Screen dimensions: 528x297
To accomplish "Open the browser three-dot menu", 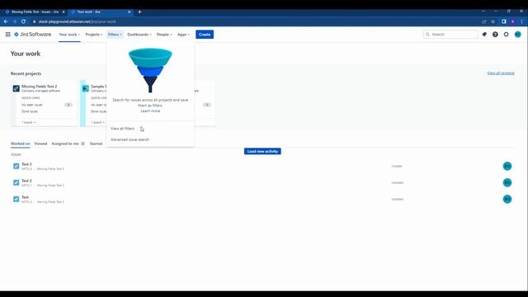I will (x=522, y=21).
